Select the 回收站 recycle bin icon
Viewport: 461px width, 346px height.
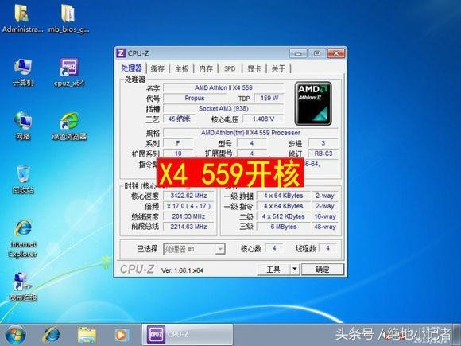[23, 180]
